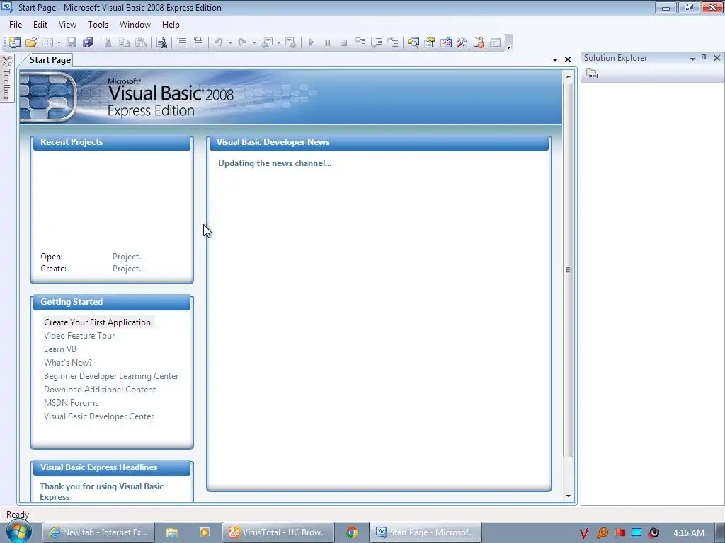Open the Add New Item dropdown arrow
Viewport: 725px width, 543px height.
(x=59, y=42)
